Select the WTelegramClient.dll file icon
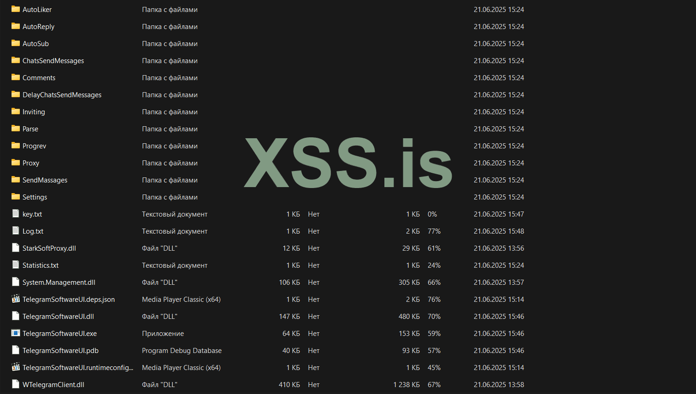This screenshot has height=394, width=696. tap(16, 384)
